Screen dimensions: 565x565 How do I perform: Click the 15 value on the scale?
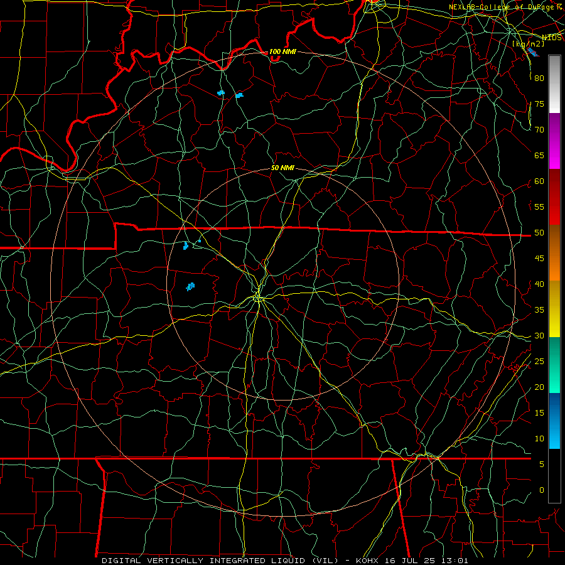coord(539,413)
